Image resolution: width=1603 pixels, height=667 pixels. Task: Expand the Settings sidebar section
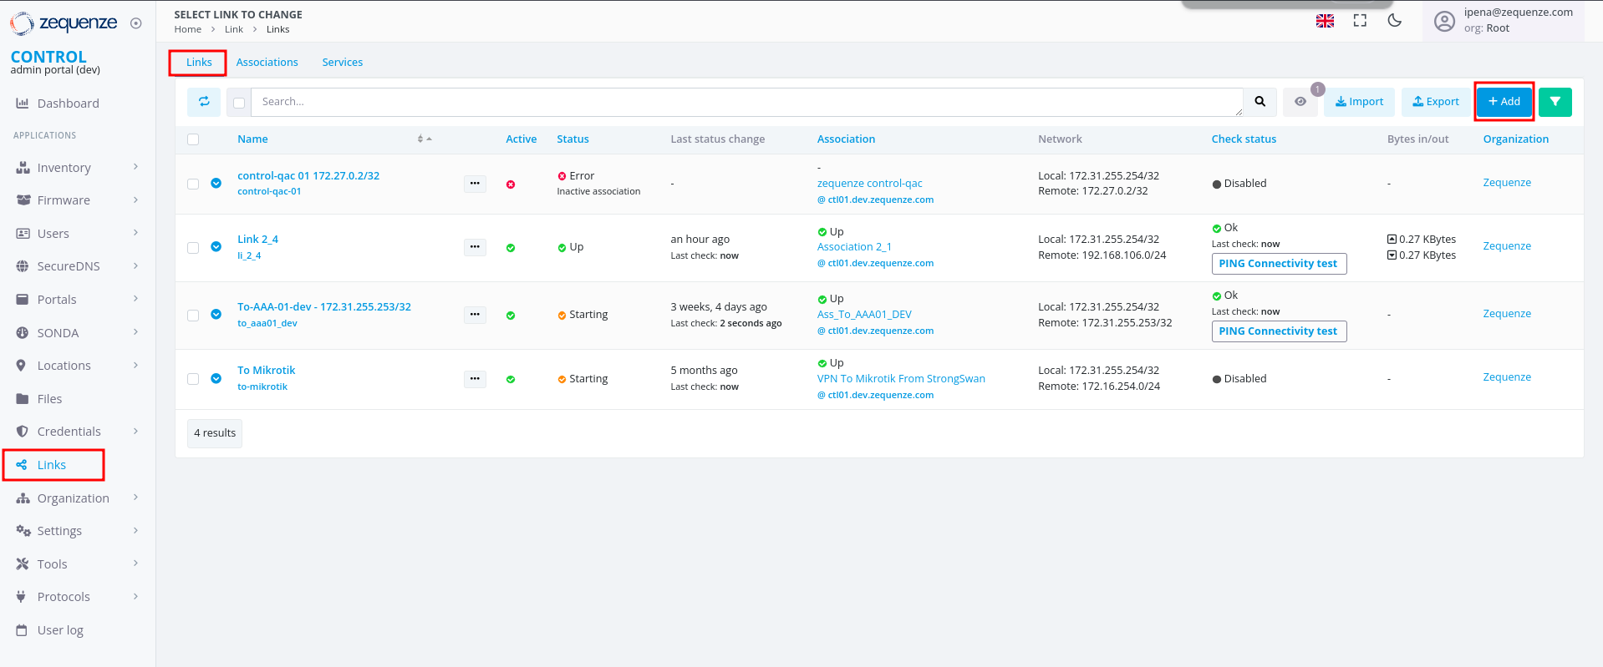[77, 531]
